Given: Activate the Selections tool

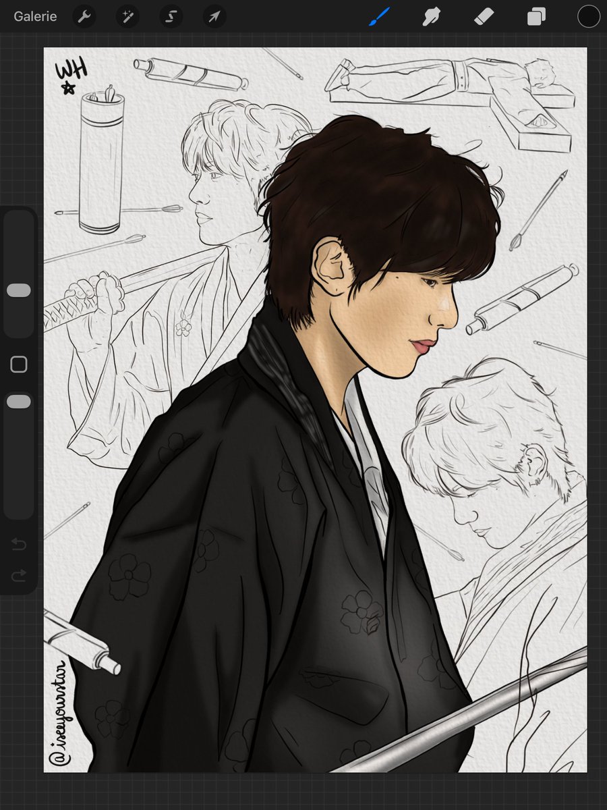Looking at the screenshot, I should point(170,16).
